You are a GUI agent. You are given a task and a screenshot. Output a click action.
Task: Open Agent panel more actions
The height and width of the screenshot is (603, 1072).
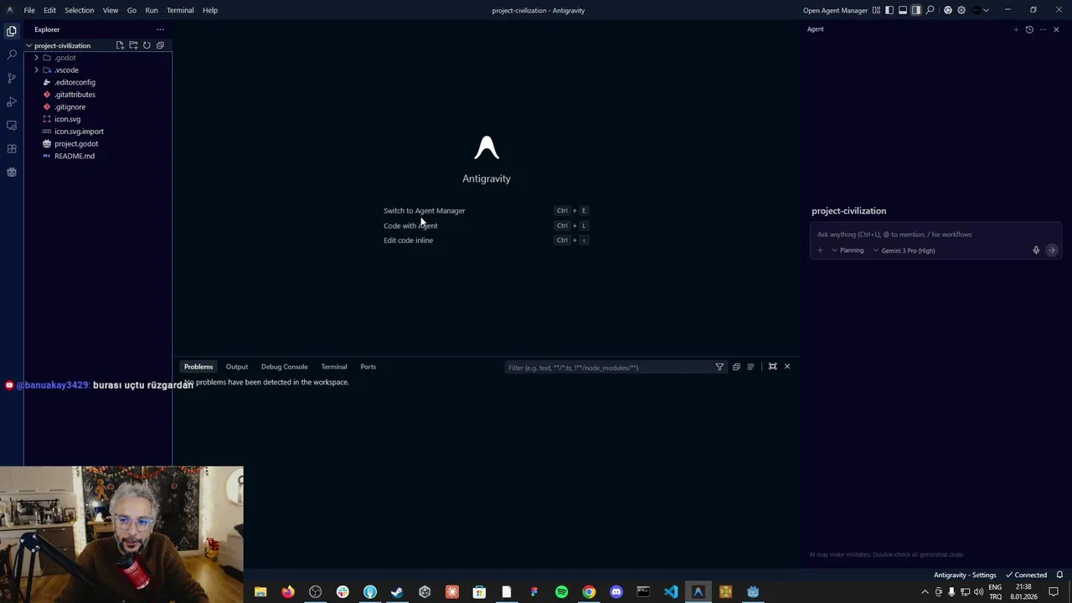[x=1043, y=29]
